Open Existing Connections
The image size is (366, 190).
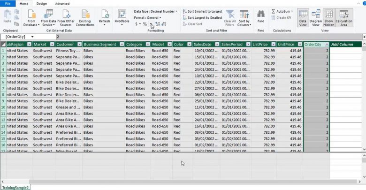85,18
